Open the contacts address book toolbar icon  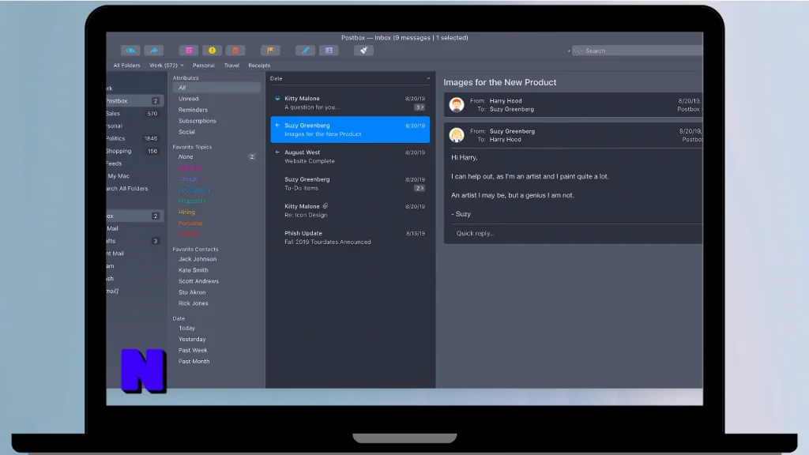(x=329, y=51)
